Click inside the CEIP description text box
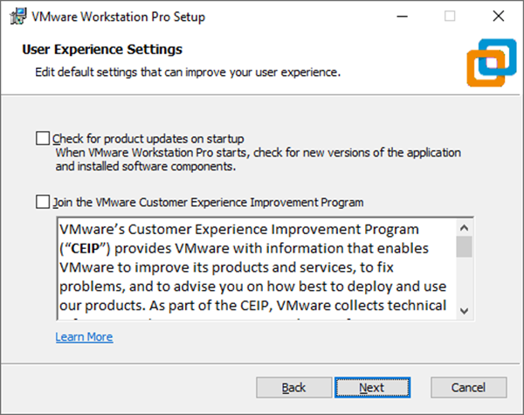Image resolution: width=524 pixels, height=415 pixels. click(x=253, y=266)
